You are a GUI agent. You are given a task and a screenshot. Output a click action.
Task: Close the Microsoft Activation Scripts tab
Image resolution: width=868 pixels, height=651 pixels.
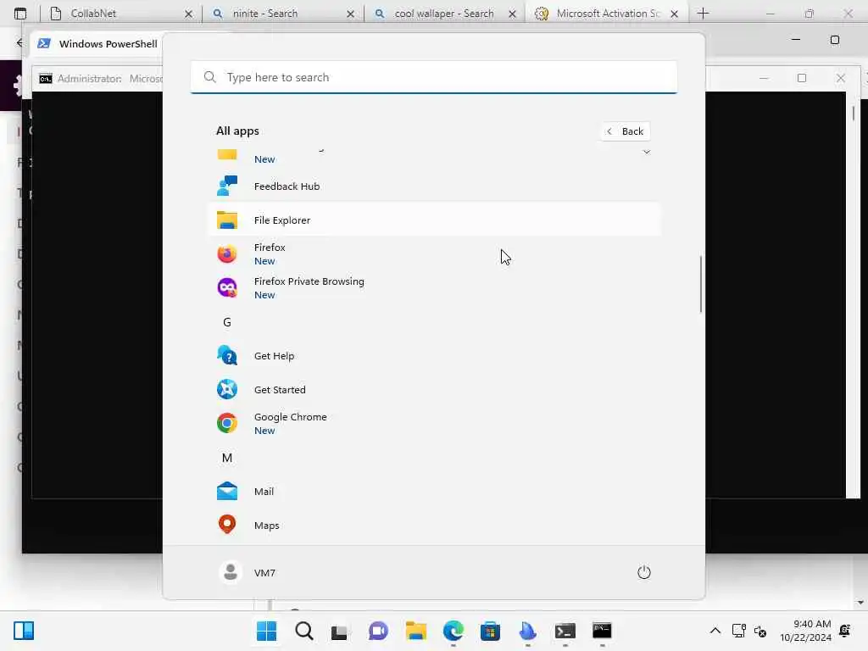click(674, 14)
